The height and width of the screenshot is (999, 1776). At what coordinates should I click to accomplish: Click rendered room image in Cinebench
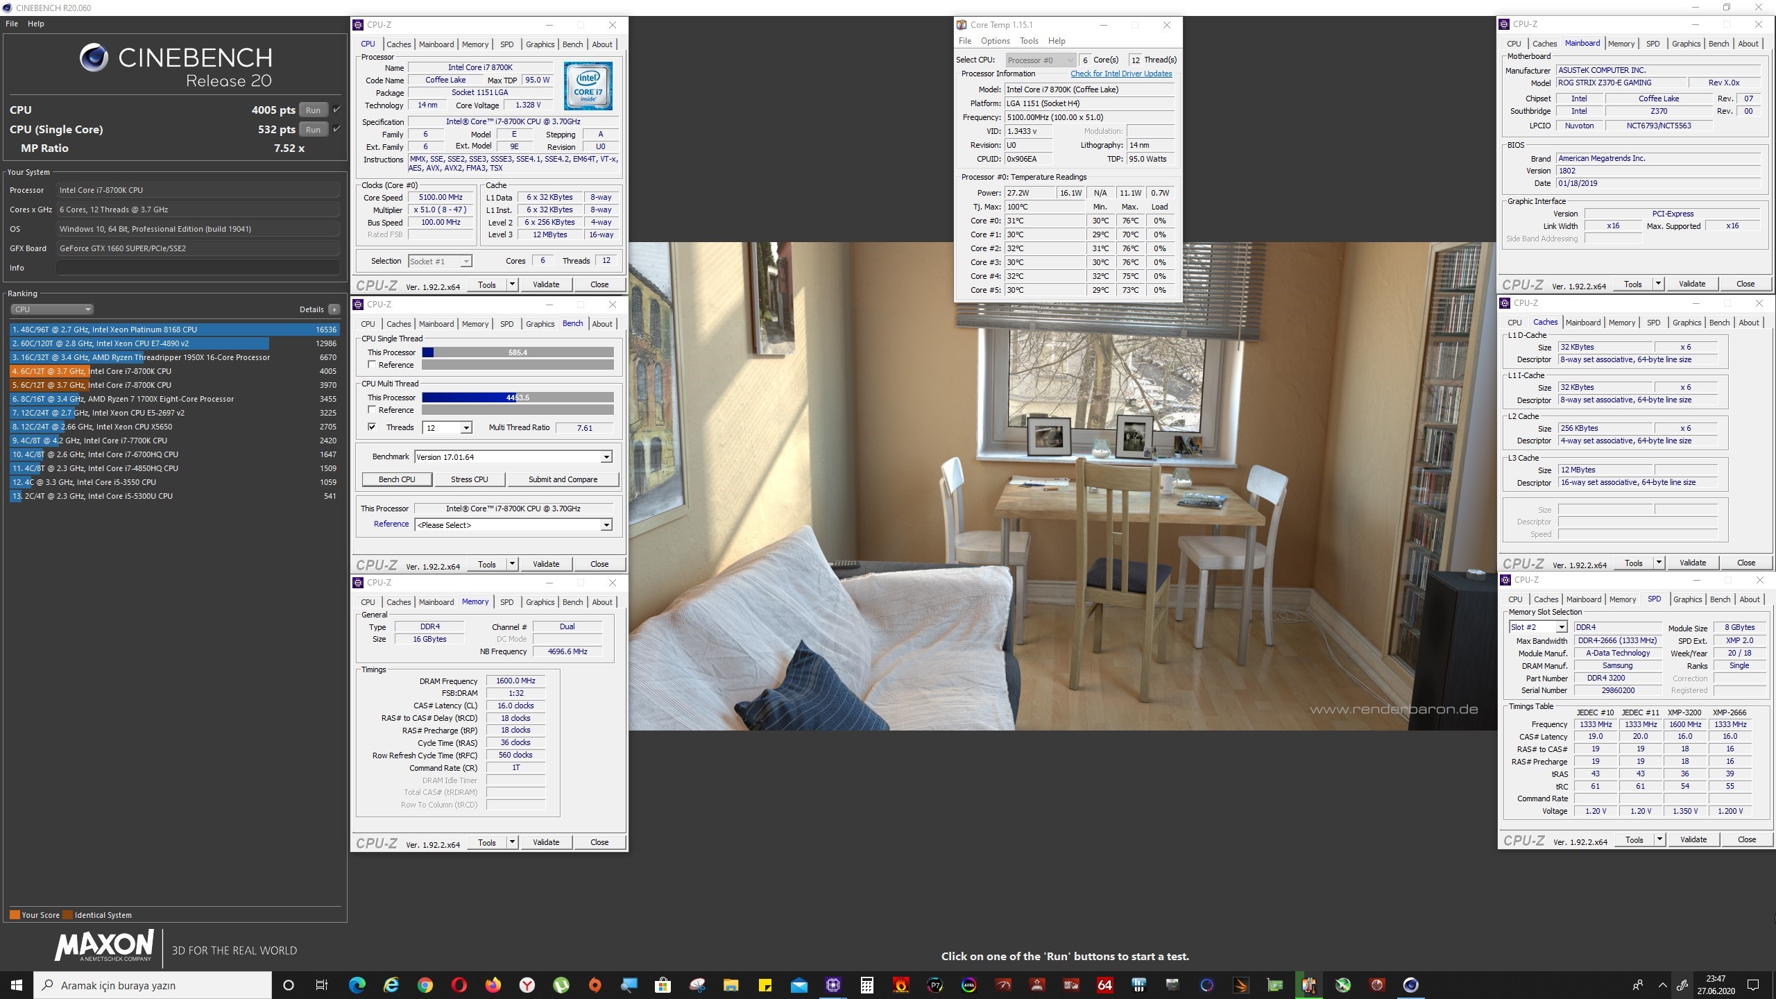click(x=1062, y=486)
